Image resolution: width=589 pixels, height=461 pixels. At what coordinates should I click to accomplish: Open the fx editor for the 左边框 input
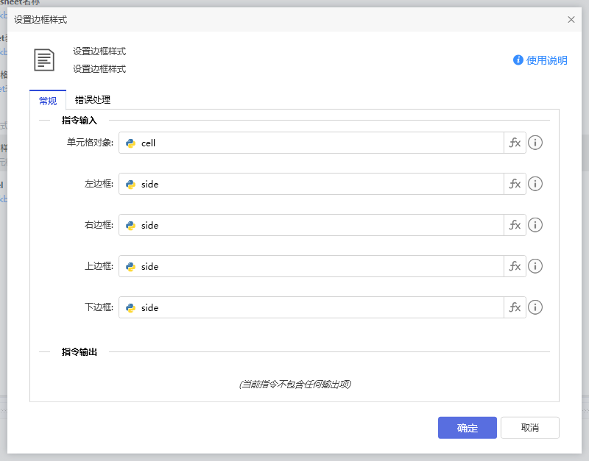pyautogui.click(x=515, y=184)
